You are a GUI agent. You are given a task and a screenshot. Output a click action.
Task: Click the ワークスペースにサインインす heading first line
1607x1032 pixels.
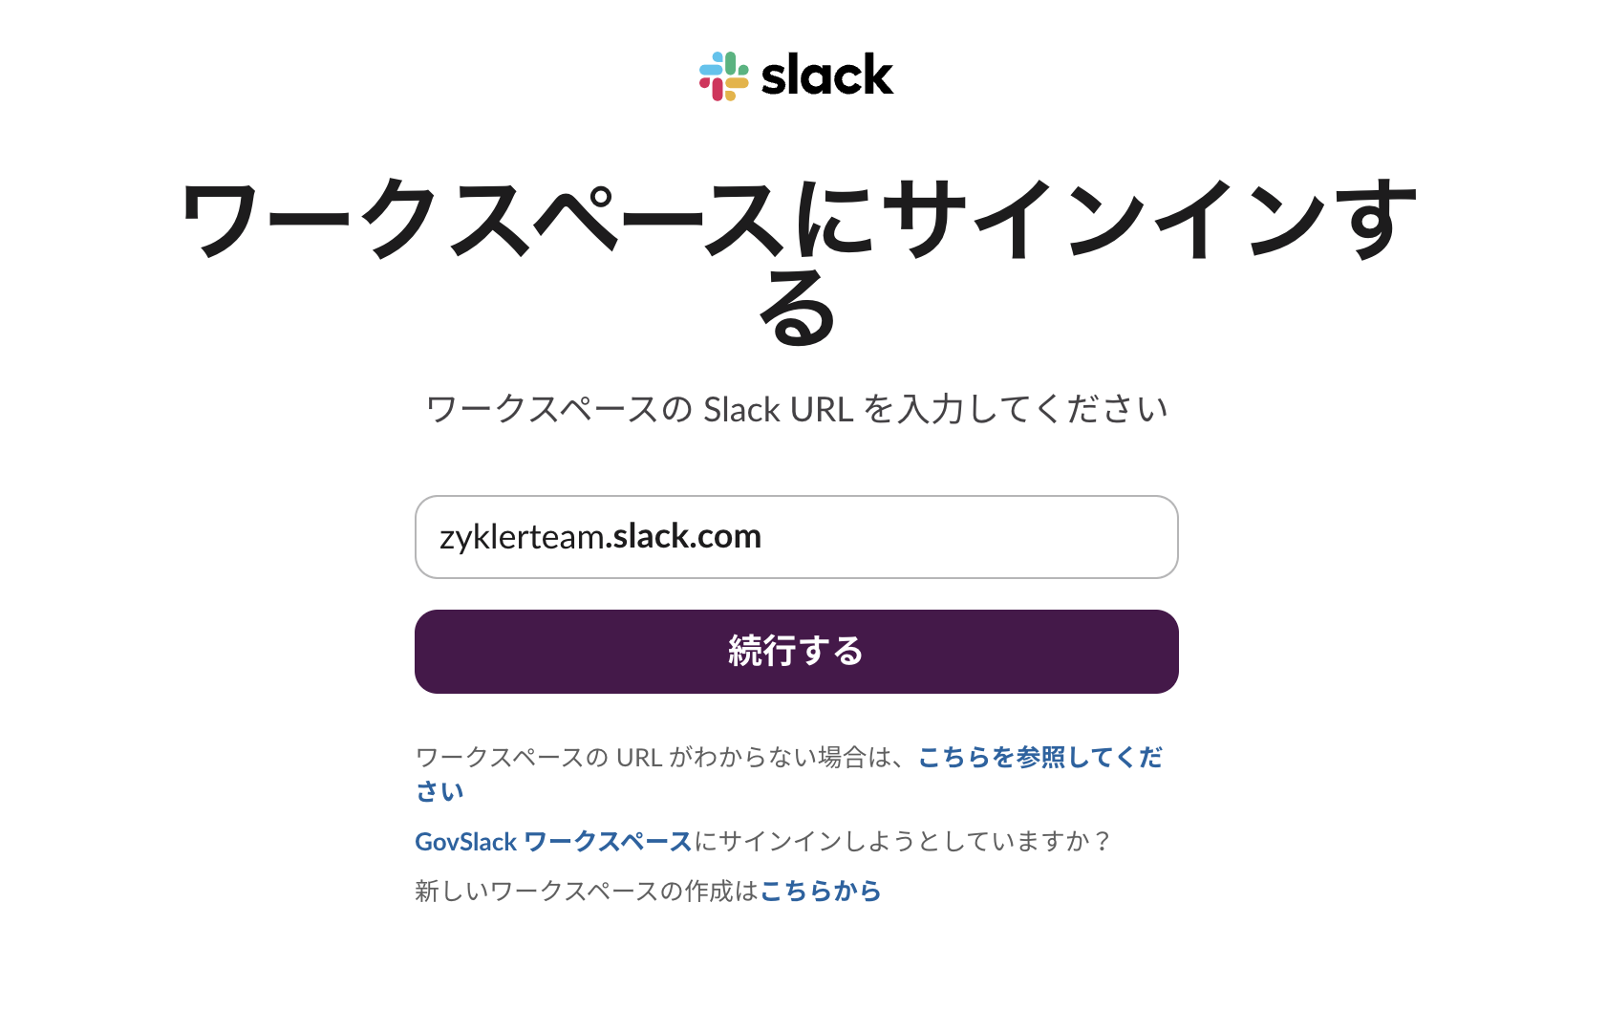coord(796,220)
